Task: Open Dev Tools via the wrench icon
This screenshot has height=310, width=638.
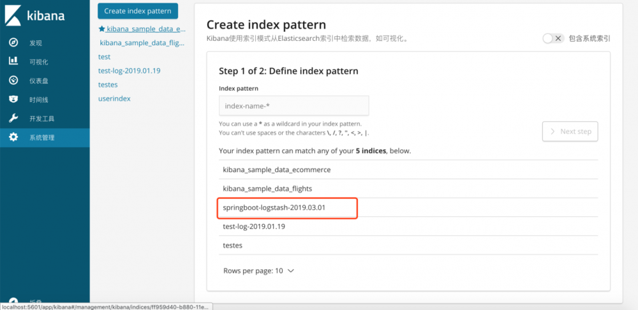Action: click(13, 119)
